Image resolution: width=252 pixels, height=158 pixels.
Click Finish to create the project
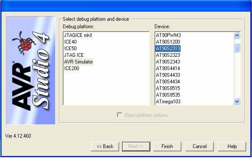click(167, 146)
